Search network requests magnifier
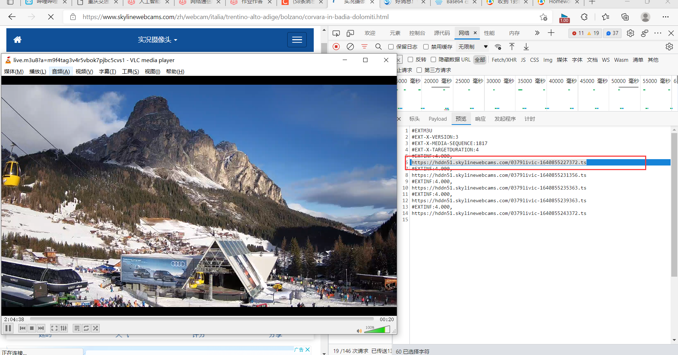The width and height of the screenshot is (678, 355). coord(378,47)
